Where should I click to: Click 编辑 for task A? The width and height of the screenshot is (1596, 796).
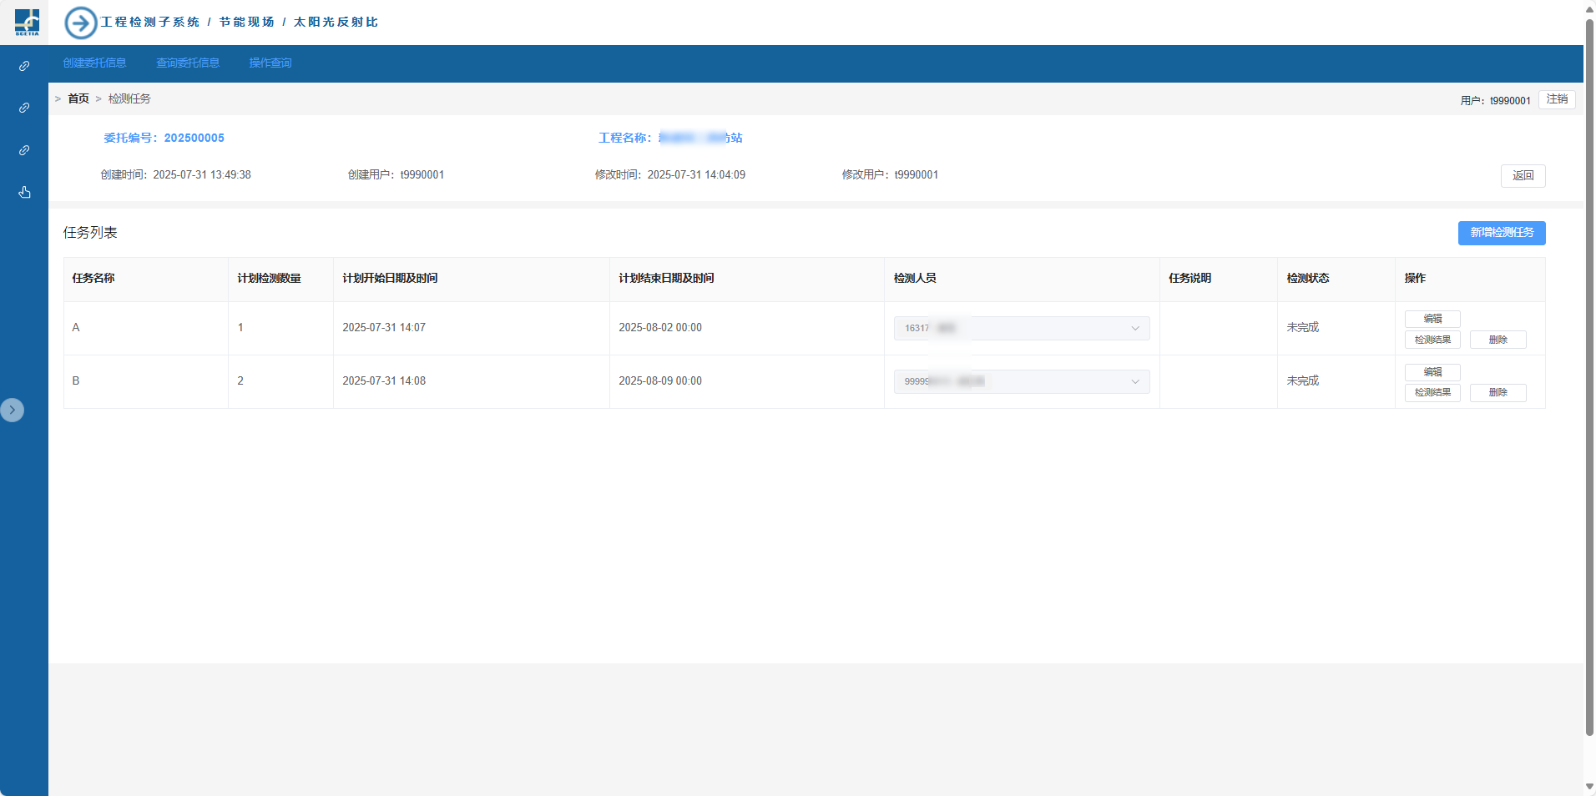[x=1432, y=319]
